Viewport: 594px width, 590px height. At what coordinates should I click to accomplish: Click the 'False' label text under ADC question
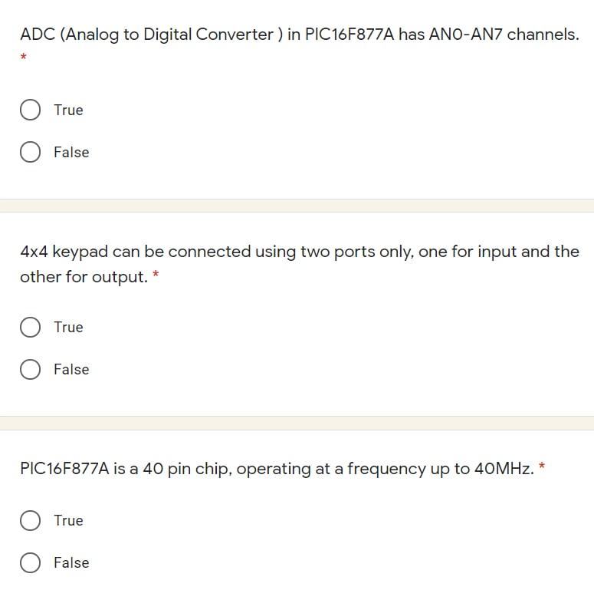click(71, 152)
